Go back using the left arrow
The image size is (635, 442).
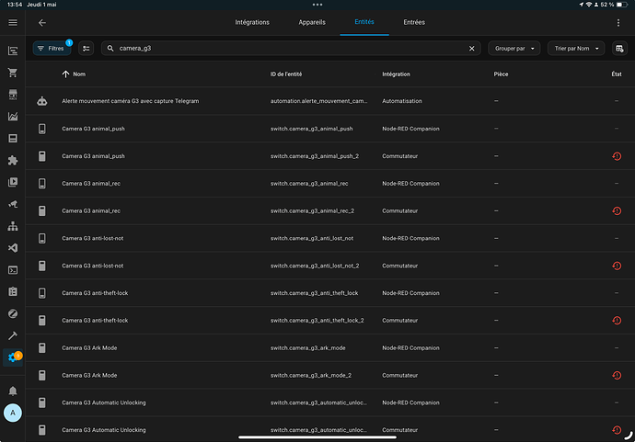click(42, 23)
